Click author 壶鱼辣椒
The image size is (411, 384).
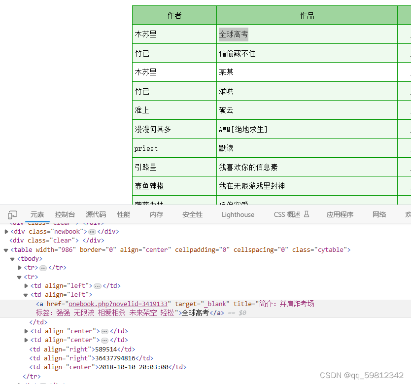coord(149,186)
